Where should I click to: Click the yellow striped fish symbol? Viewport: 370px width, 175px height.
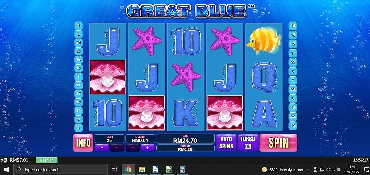[x=263, y=41]
